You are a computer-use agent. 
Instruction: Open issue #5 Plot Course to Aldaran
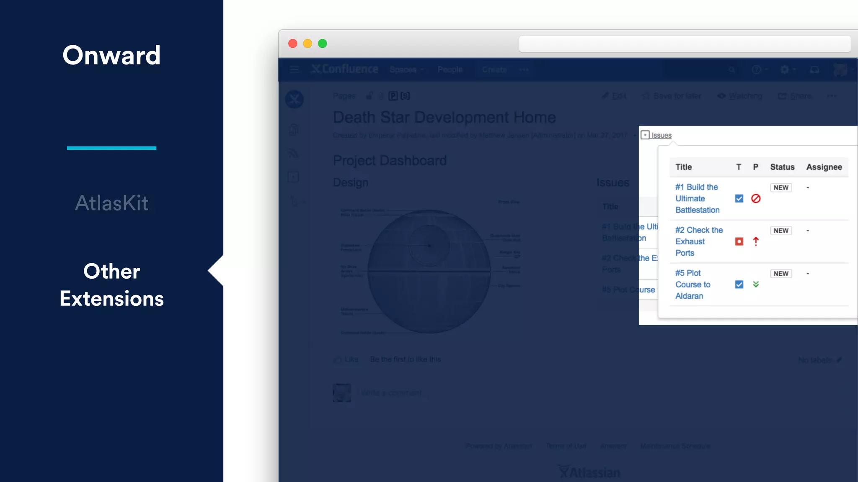click(693, 285)
